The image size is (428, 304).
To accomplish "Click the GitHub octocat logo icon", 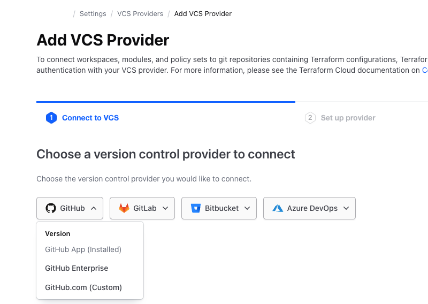I will coord(51,208).
